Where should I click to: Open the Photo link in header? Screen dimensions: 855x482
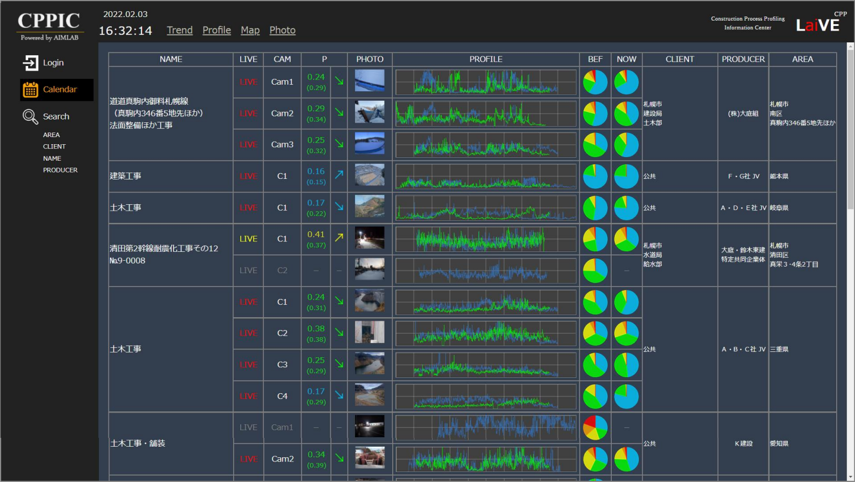point(282,30)
